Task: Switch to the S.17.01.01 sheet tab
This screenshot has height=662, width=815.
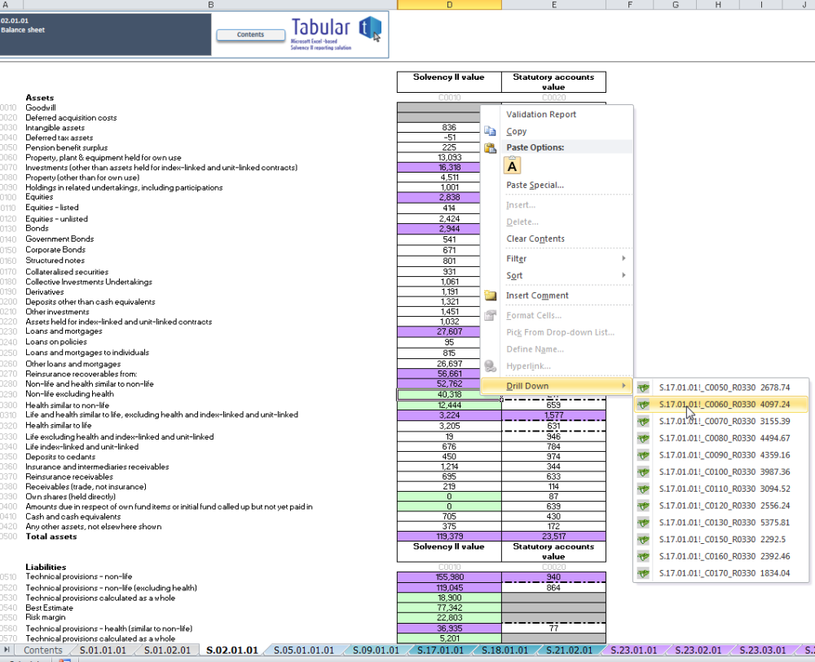Action: point(440,650)
